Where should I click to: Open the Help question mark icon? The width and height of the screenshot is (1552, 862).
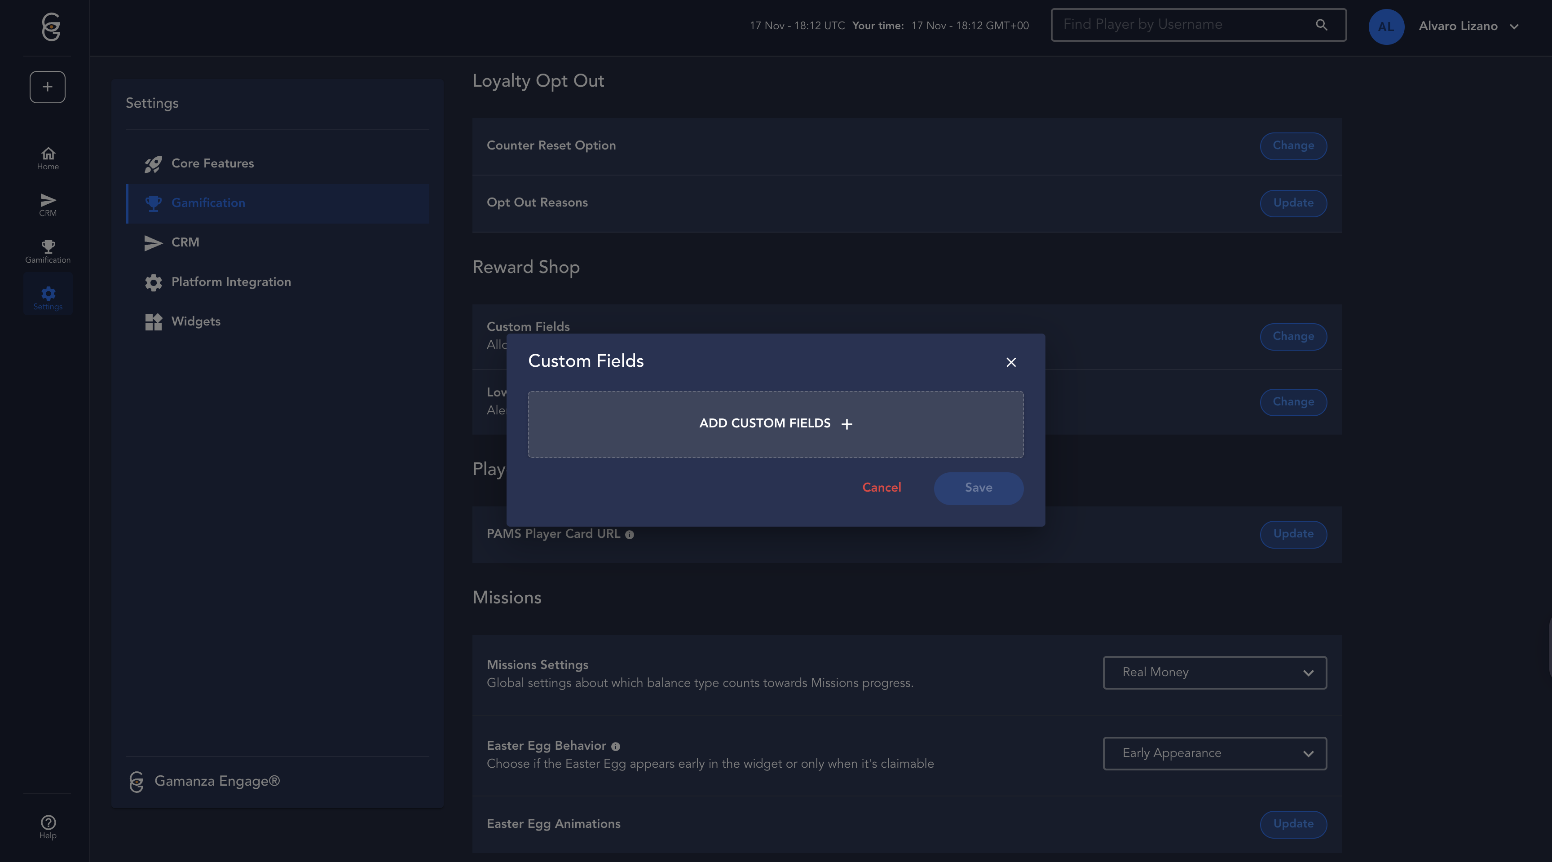click(x=48, y=827)
